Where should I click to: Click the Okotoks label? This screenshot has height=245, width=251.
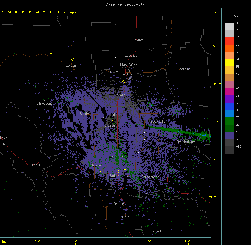(120, 204)
